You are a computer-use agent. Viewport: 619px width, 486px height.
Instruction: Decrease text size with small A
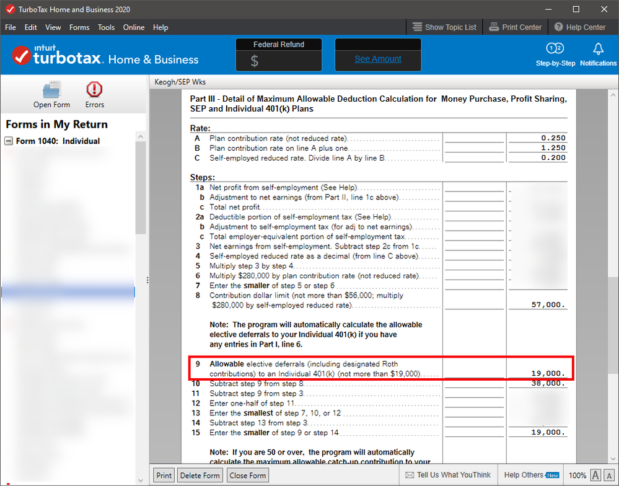(609, 475)
